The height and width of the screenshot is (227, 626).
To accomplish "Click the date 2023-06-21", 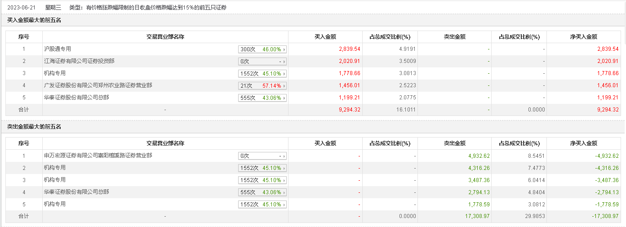I will 21,8.
